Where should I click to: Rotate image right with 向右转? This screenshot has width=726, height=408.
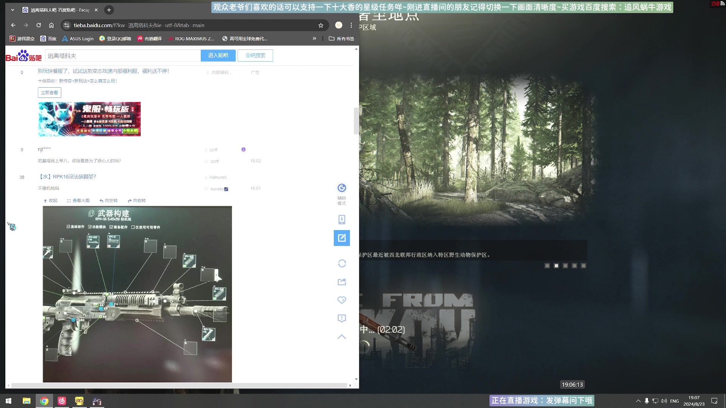[137, 201]
